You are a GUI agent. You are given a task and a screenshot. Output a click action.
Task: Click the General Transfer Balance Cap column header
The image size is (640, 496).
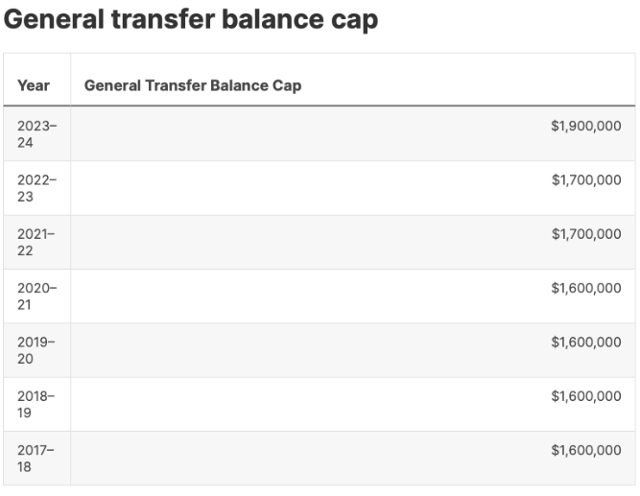193,85
